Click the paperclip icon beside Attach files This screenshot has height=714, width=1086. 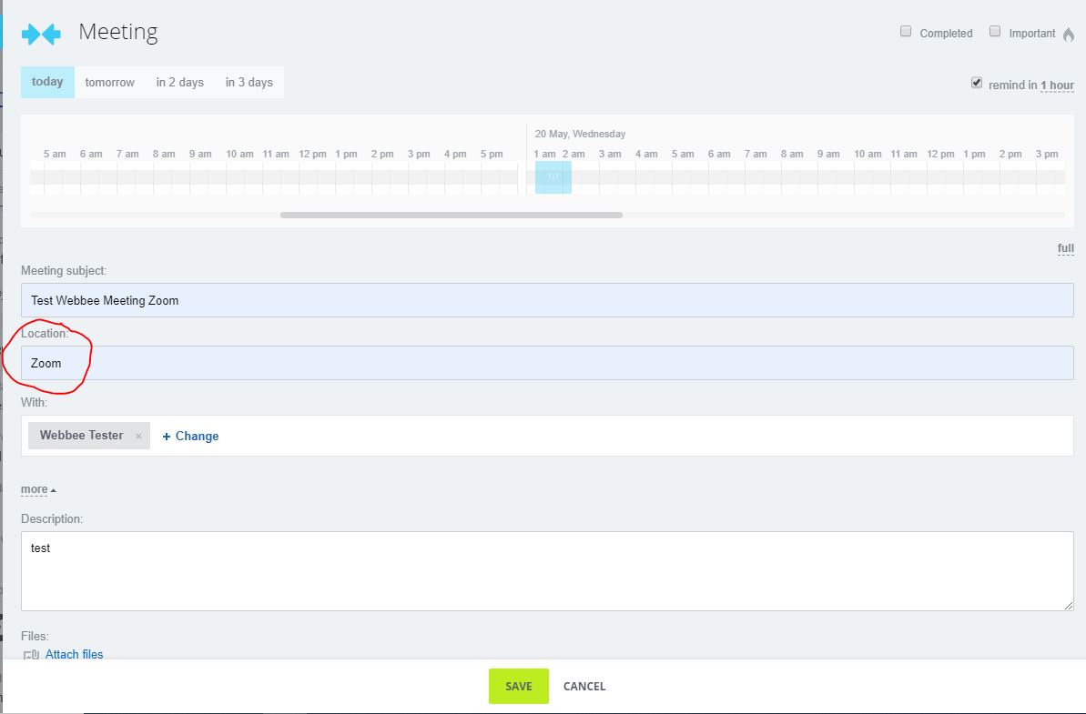point(31,655)
